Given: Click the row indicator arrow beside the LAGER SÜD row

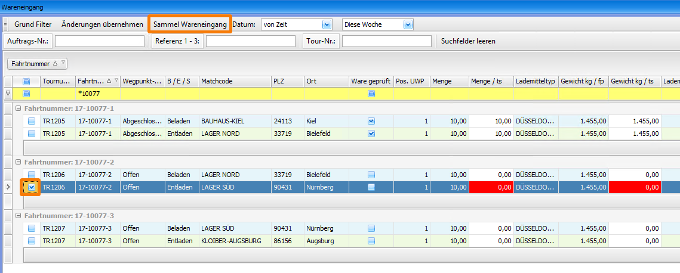Looking at the screenshot, I should click(8, 187).
